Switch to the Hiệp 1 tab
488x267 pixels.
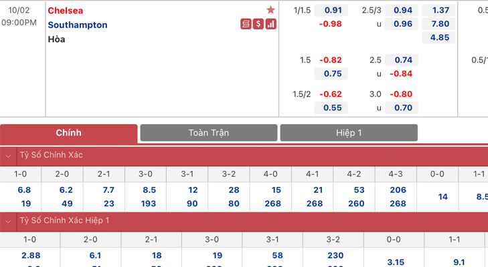pyautogui.click(x=349, y=133)
